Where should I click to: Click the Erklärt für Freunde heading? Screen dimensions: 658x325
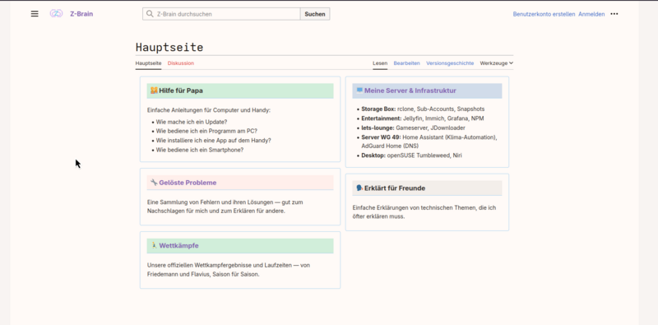(395, 188)
